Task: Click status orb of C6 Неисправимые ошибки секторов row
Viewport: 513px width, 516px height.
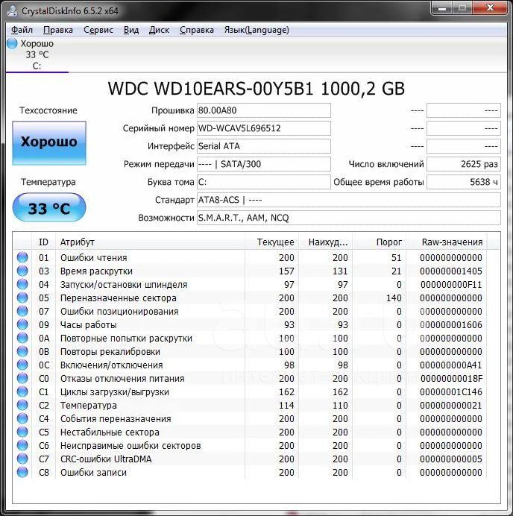Action: tap(22, 446)
